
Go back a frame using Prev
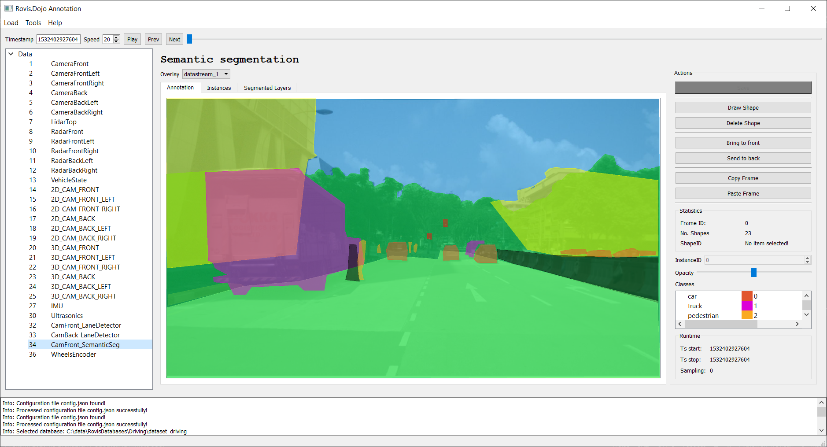[153, 39]
